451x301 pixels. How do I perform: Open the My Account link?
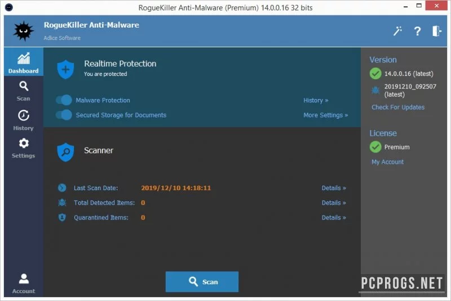[387, 162]
